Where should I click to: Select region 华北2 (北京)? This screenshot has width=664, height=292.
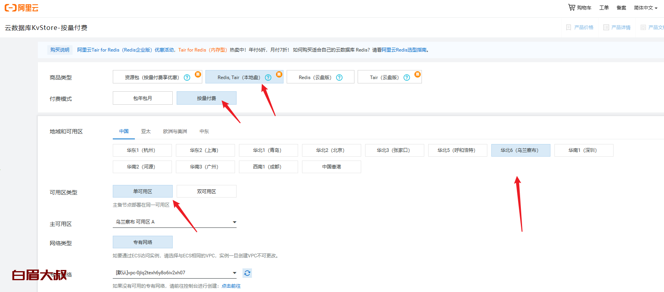[x=332, y=150]
